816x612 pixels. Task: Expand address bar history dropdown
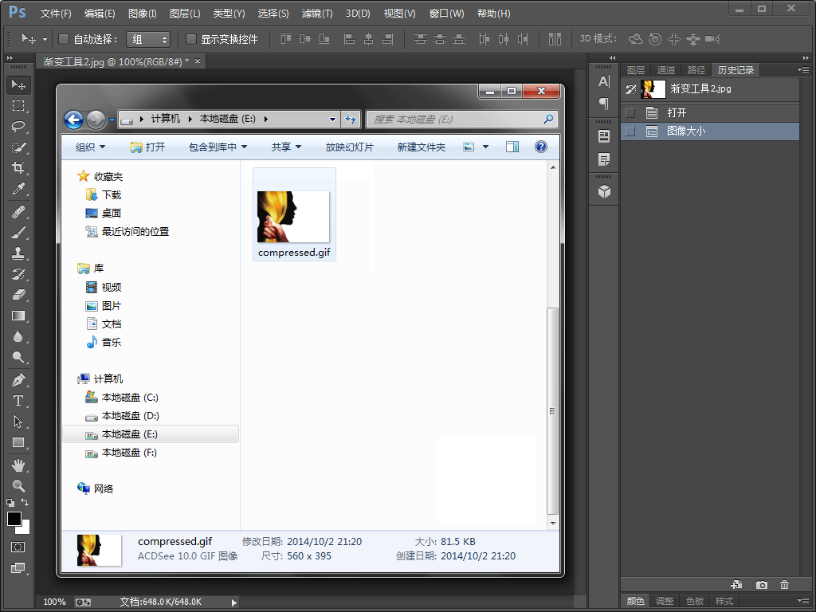[x=332, y=120]
